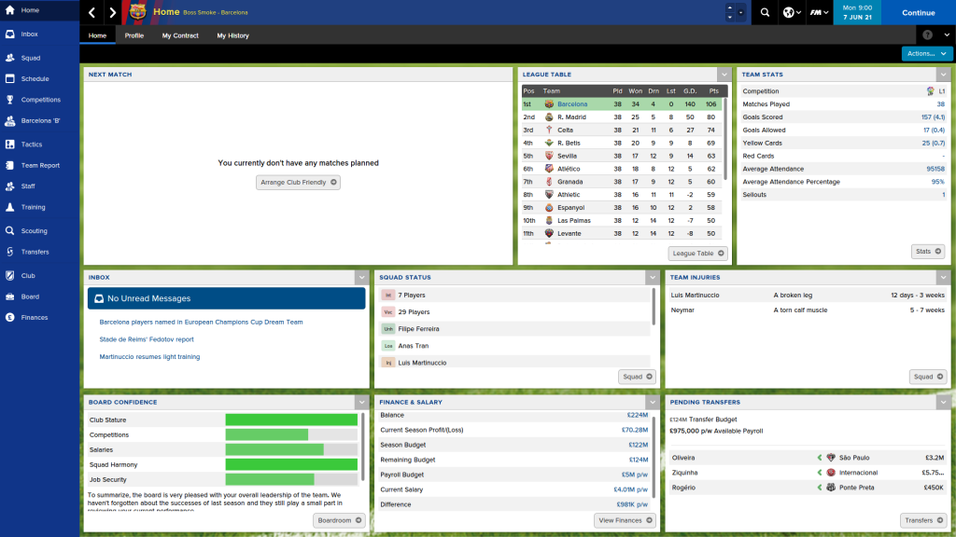Open Scouting in the sidebar
The height and width of the screenshot is (537, 956).
coord(39,231)
